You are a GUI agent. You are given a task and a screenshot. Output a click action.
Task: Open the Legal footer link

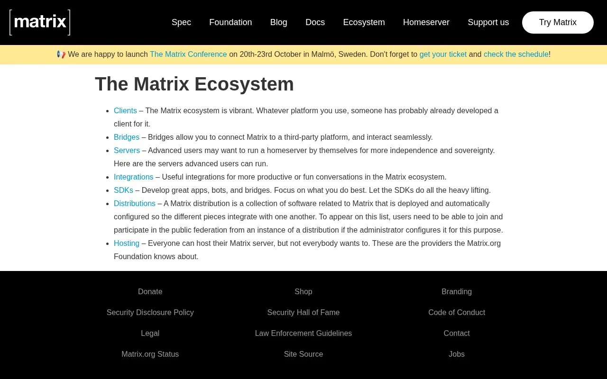150,334
